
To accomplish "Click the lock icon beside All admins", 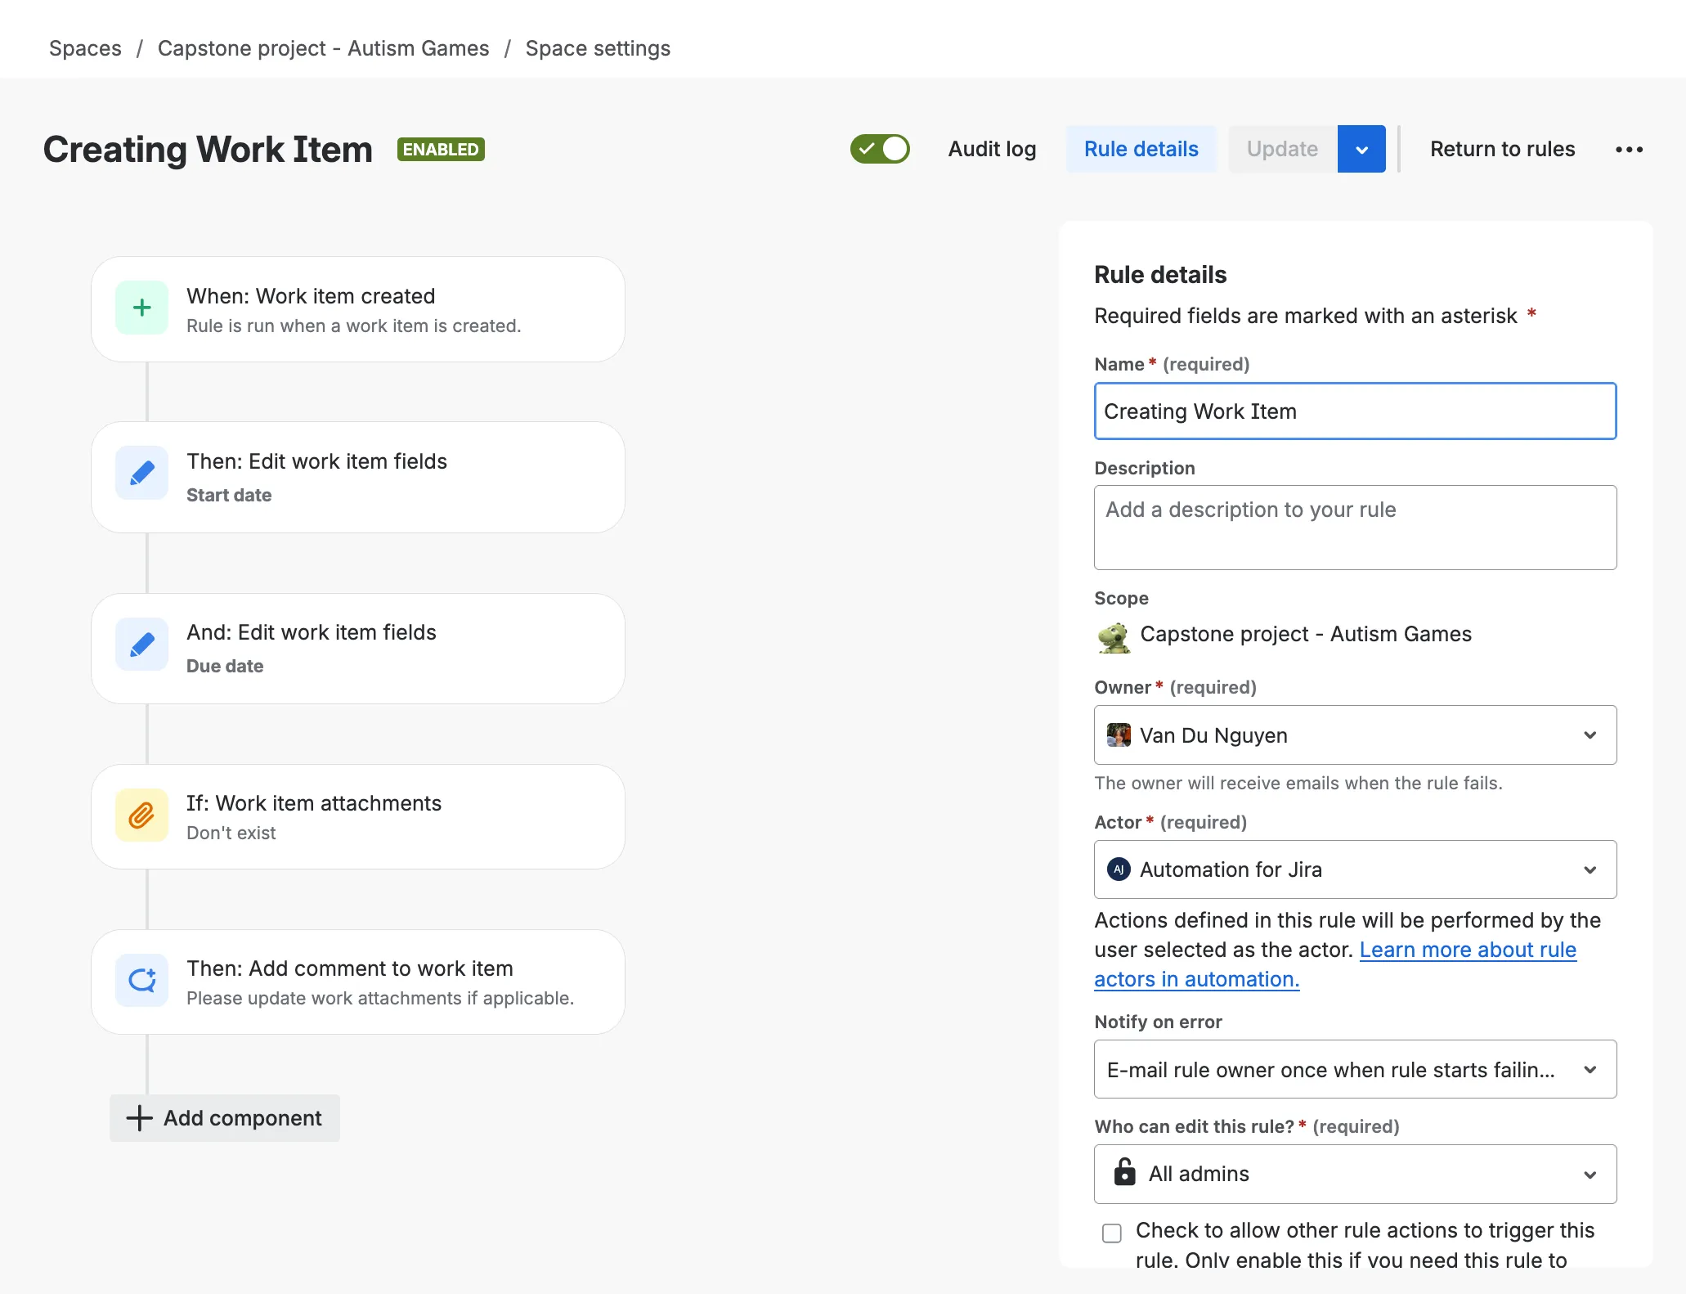I will [1125, 1173].
